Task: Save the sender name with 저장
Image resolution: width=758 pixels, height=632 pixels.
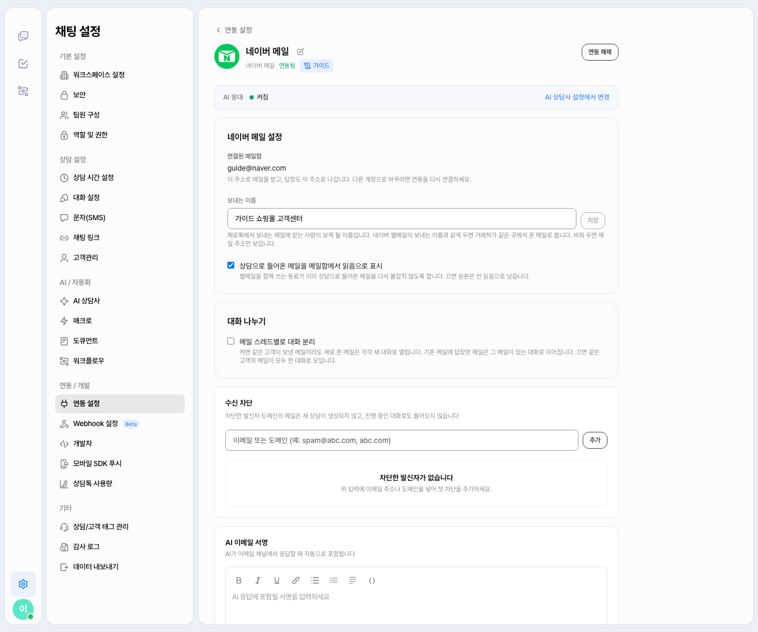Action: (593, 220)
